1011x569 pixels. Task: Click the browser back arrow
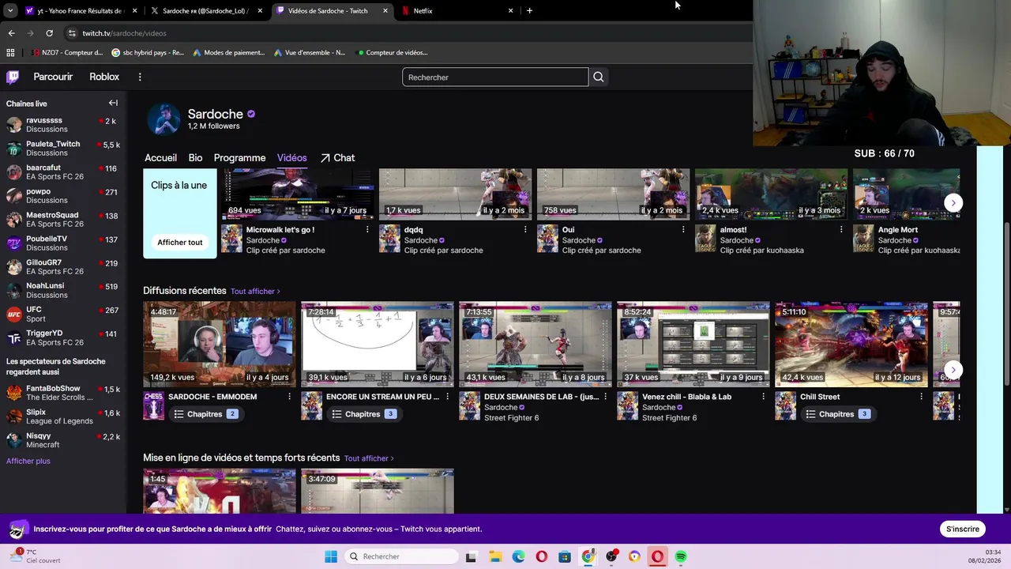(11, 33)
